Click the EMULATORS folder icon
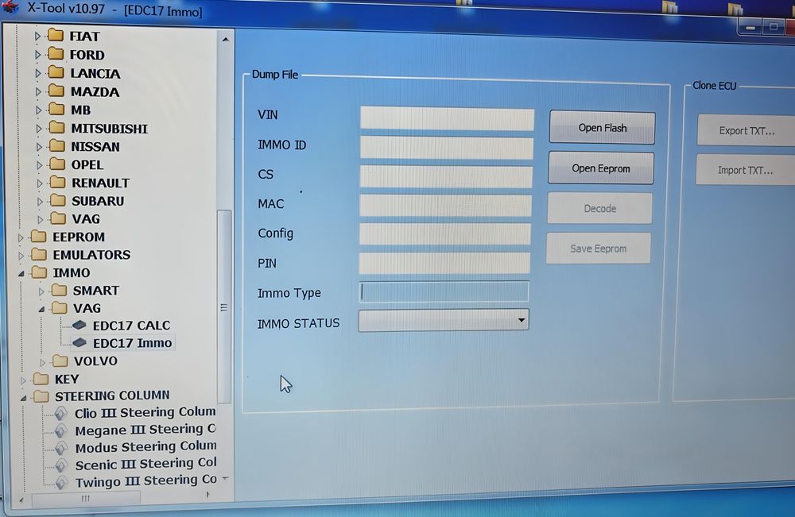This screenshot has width=795, height=517. pyautogui.click(x=39, y=254)
